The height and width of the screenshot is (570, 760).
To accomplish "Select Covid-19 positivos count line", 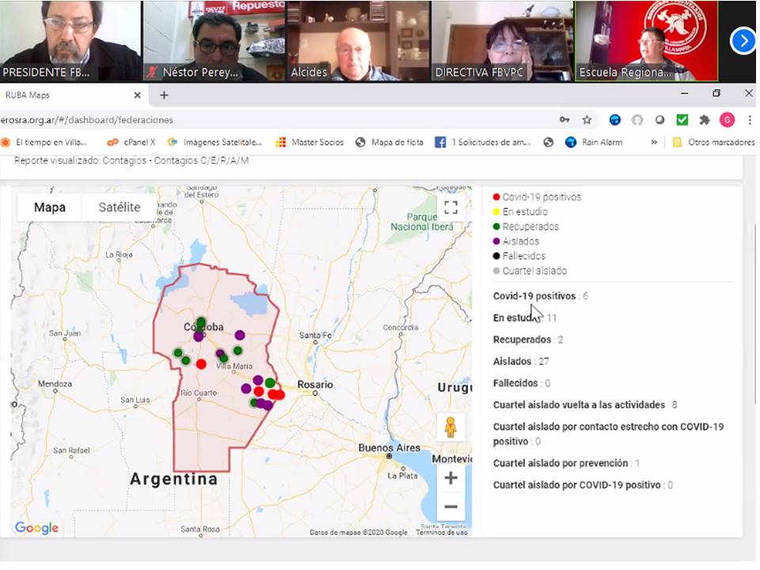I will (x=541, y=296).
